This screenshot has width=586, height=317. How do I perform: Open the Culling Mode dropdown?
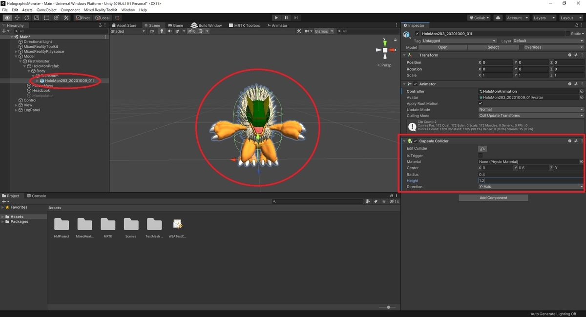click(531, 116)
